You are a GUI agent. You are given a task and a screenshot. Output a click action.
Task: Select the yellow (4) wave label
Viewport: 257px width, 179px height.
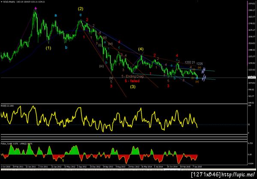point(141,49)
